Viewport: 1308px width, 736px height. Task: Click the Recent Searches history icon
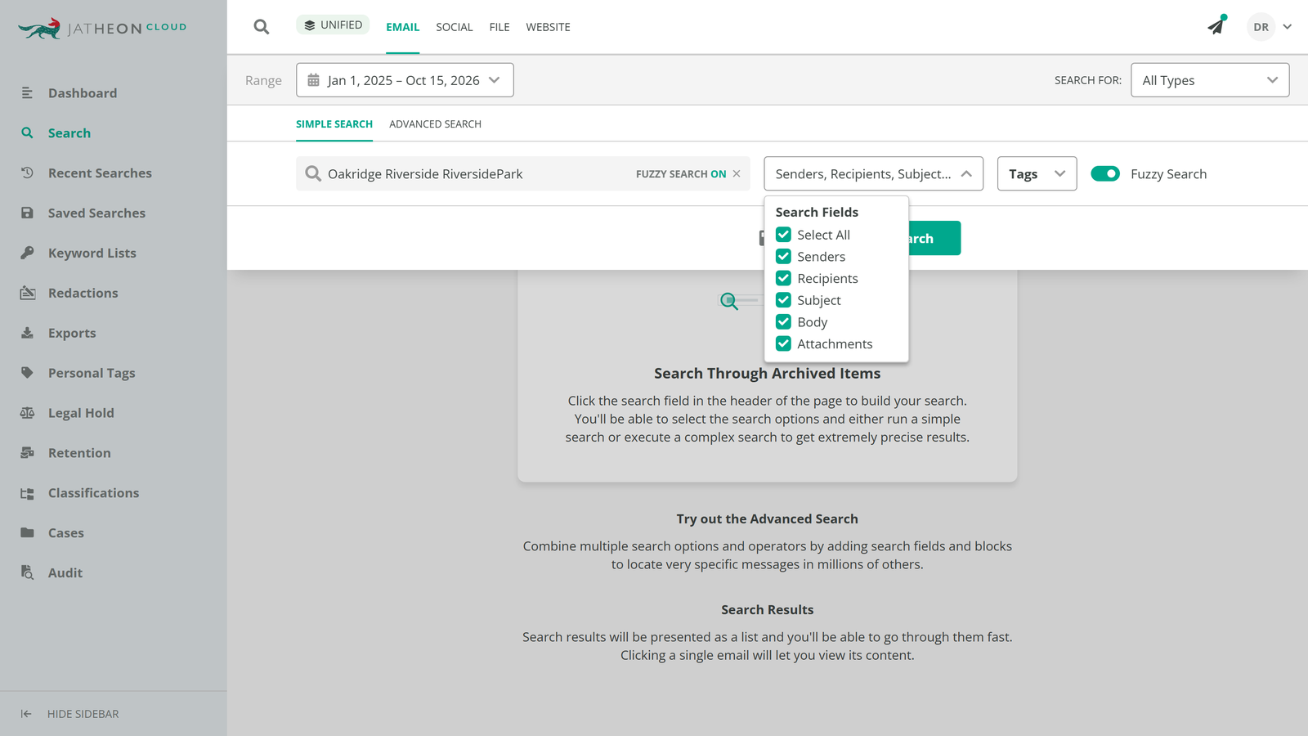tap(27, 173)
